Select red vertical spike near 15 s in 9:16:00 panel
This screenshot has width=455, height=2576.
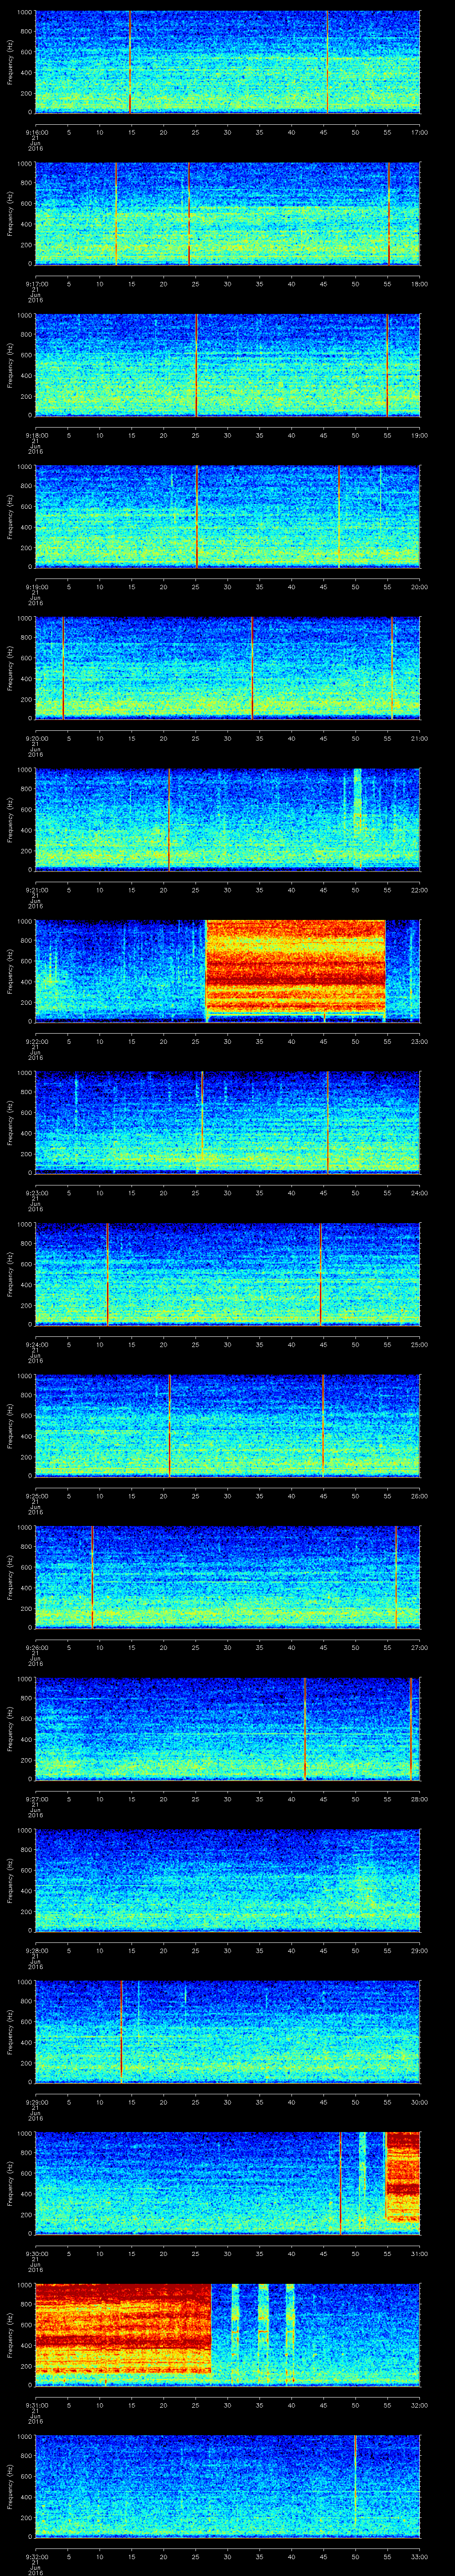pyautogui.click(x=130, y=62)
